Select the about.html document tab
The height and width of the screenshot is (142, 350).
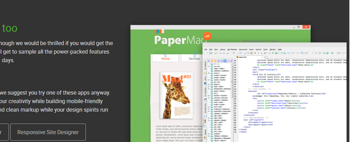click(249, 57)
